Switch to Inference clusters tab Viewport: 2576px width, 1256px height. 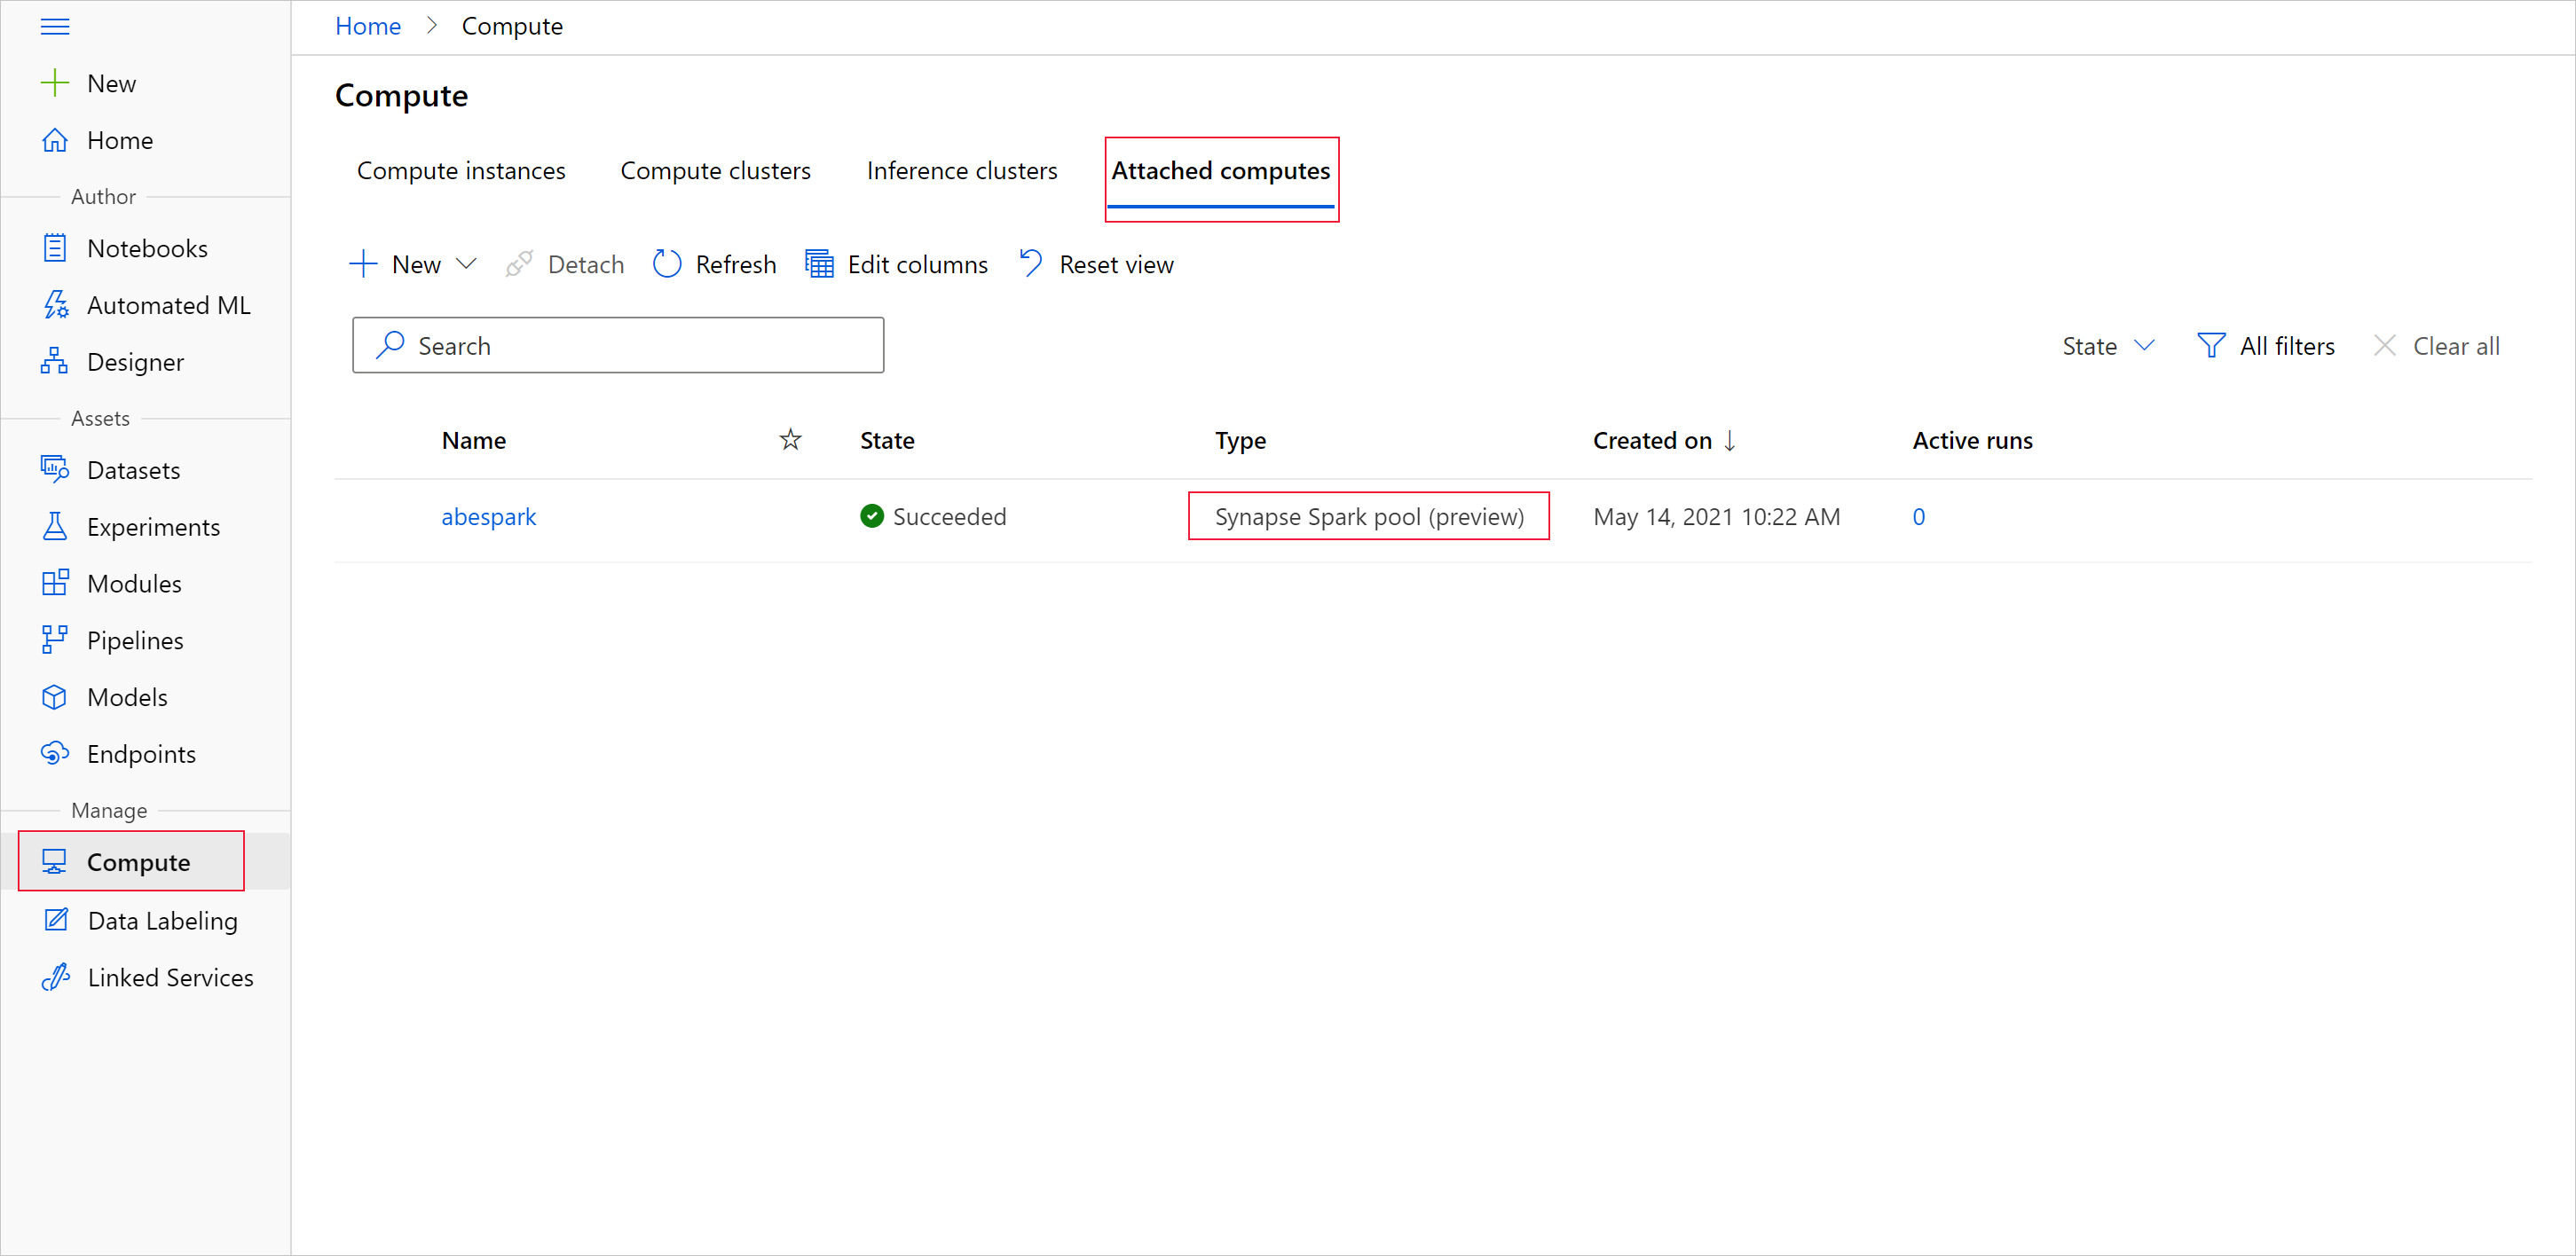click(x=961, y=169)
